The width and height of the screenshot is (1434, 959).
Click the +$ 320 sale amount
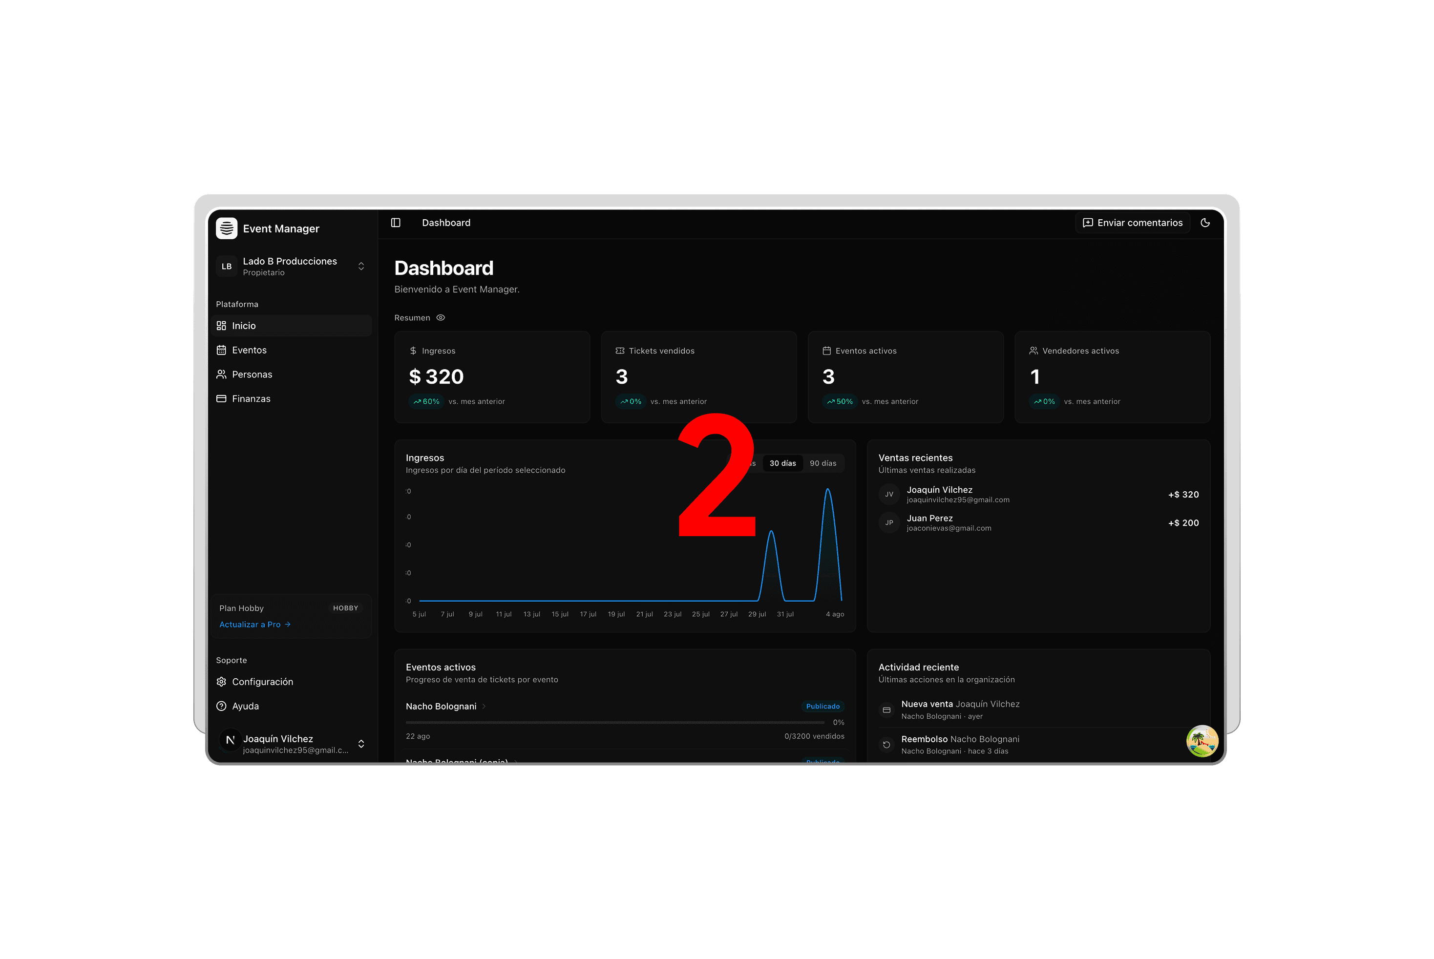pyautogui.click(x=1183, y=494)
